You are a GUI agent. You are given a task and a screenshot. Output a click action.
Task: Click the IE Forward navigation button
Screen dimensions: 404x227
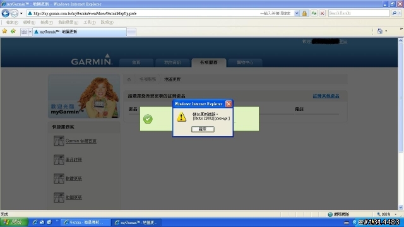15,13
